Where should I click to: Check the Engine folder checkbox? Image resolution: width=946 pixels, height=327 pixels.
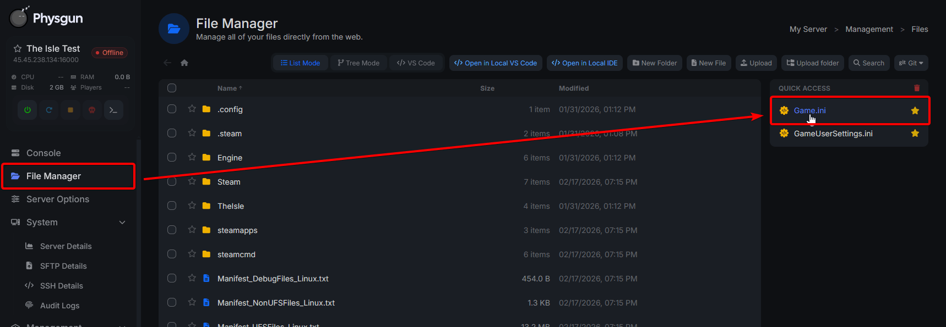(172, 157)
